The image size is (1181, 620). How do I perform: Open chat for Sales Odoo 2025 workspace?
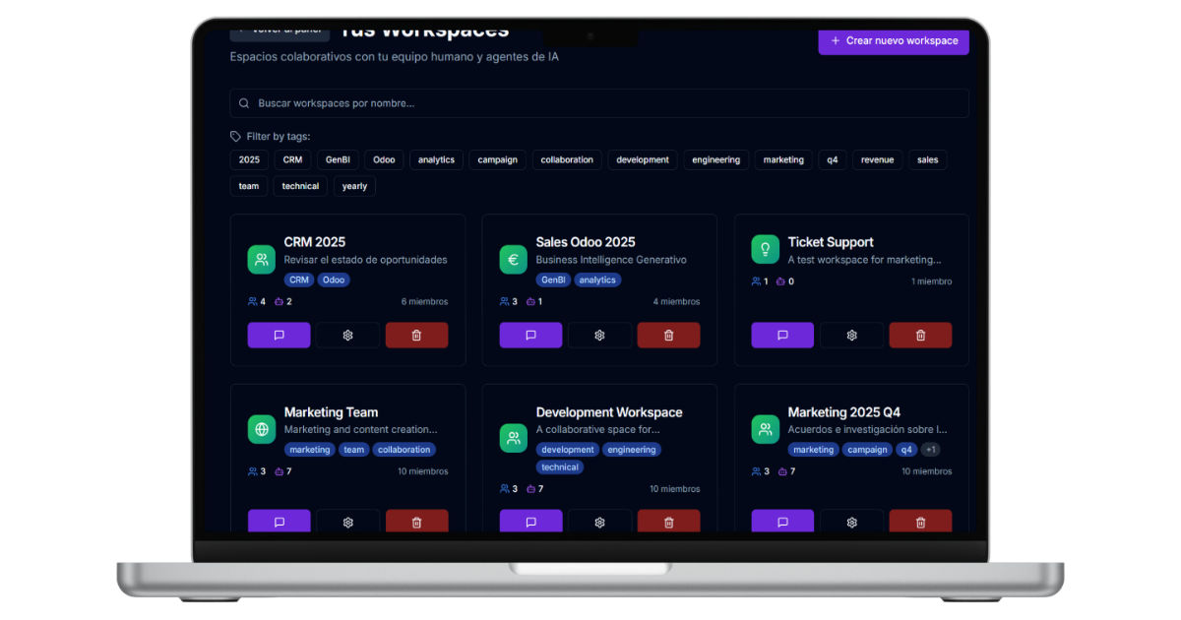click(530, 336)
